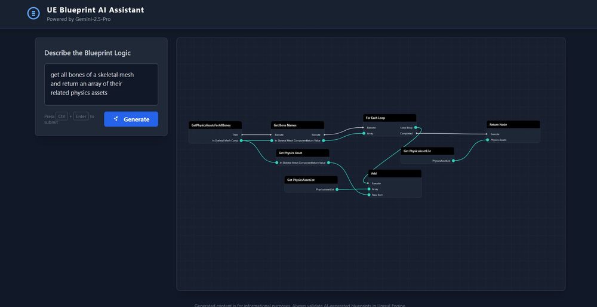The height and width of the screenshot is (307, 597).
Task: Select the GetPhysicsAssetsForAllBones node header
Action: click(215, 125)
